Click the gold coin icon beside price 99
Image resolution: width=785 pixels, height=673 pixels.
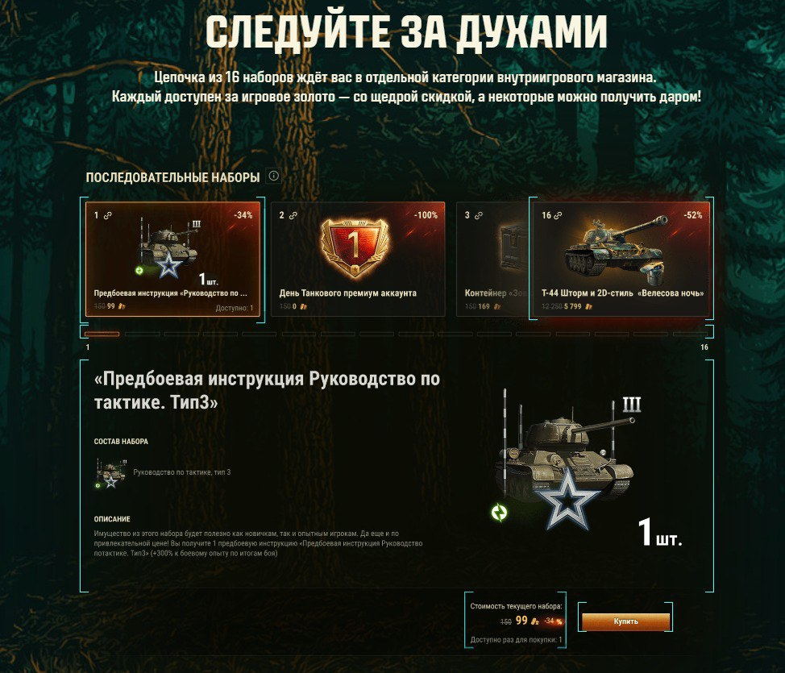(x=534, y=621)
